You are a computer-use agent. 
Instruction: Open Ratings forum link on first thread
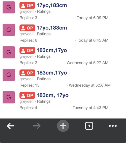click(x=44, y=12)
